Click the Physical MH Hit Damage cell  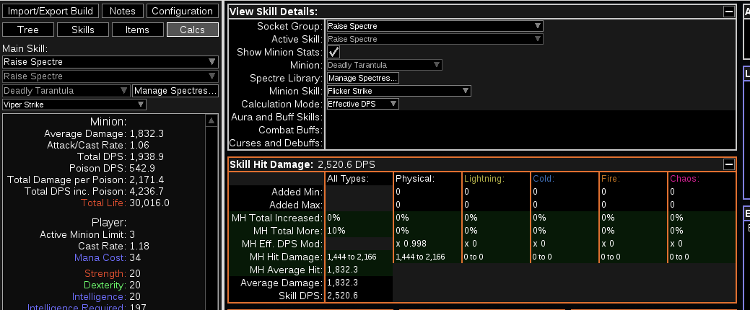(427, 257)
